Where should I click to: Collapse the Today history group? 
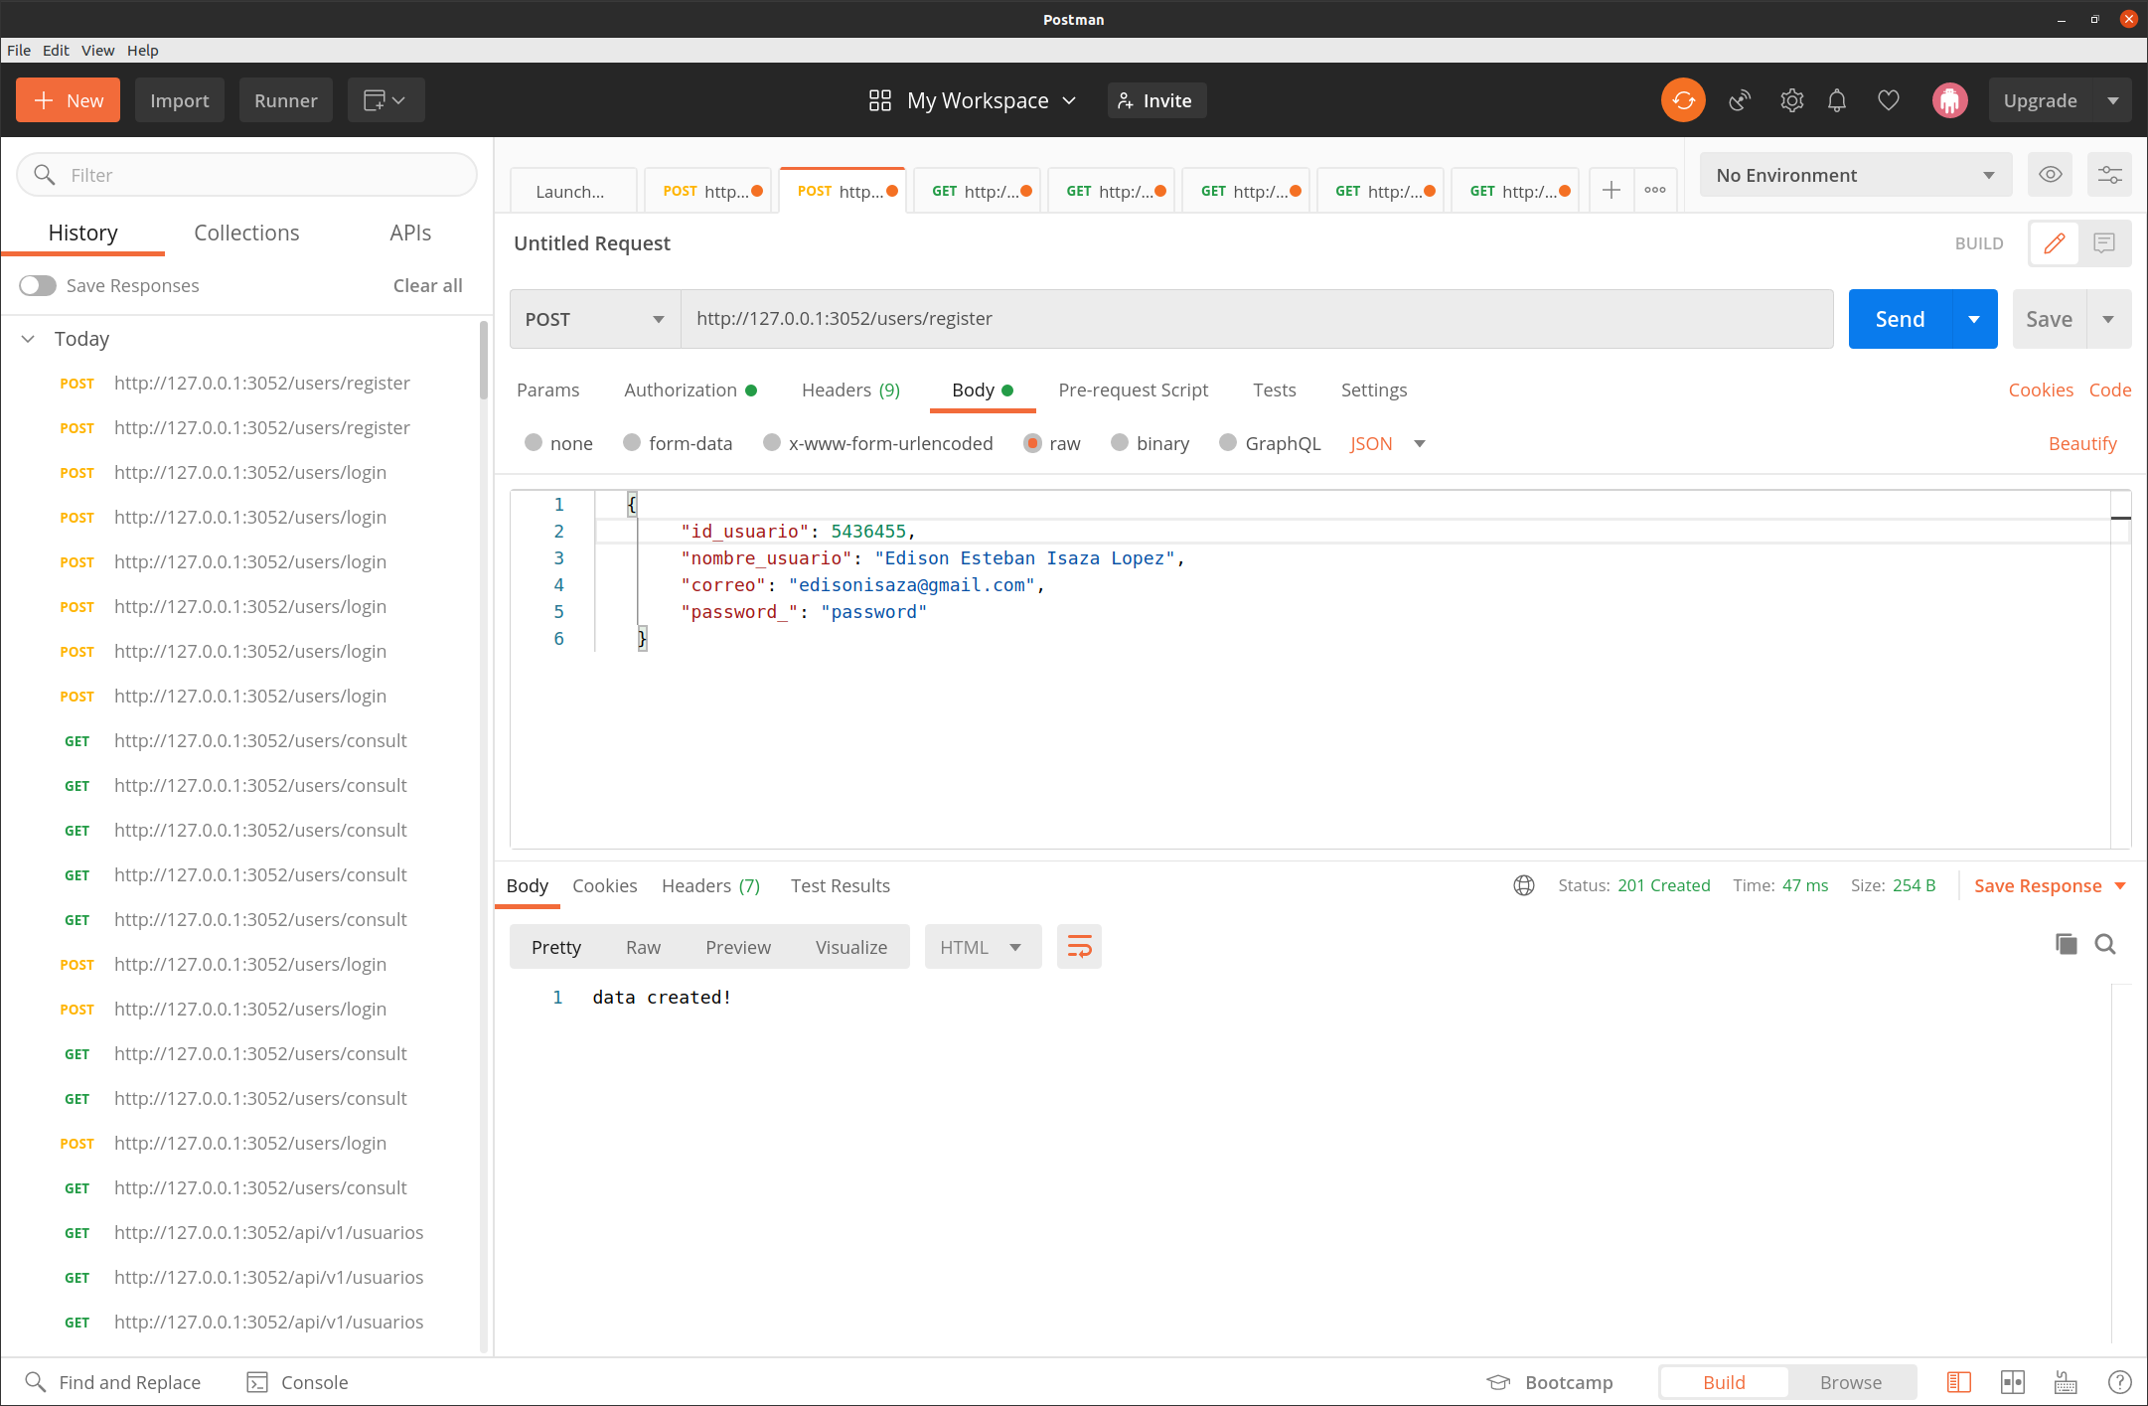coord(29,339)
